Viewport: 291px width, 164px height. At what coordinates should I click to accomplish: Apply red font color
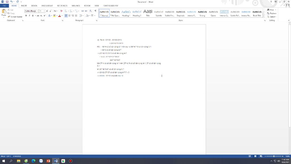pyautogui.click(x=60, y=16)
